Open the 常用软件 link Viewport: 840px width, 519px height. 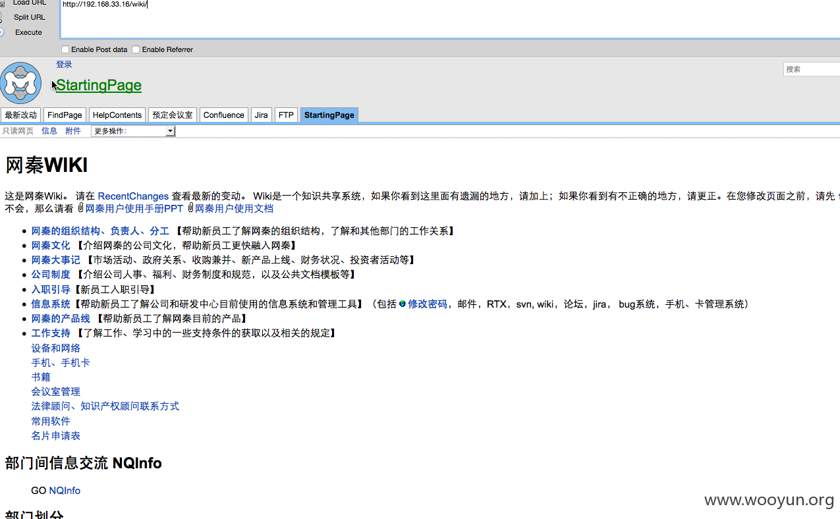(51, 421)
